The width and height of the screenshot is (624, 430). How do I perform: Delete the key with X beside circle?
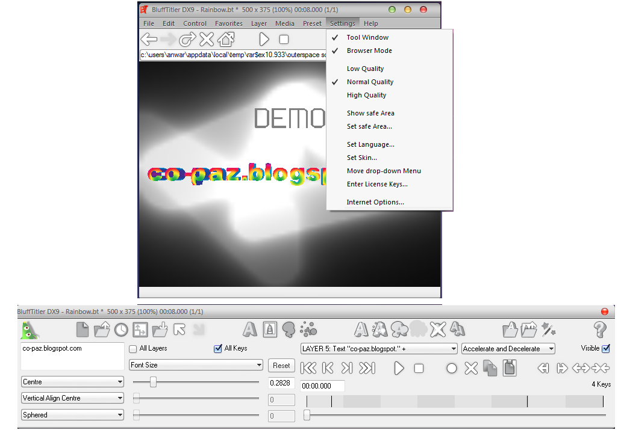click(x=471, y=369)
